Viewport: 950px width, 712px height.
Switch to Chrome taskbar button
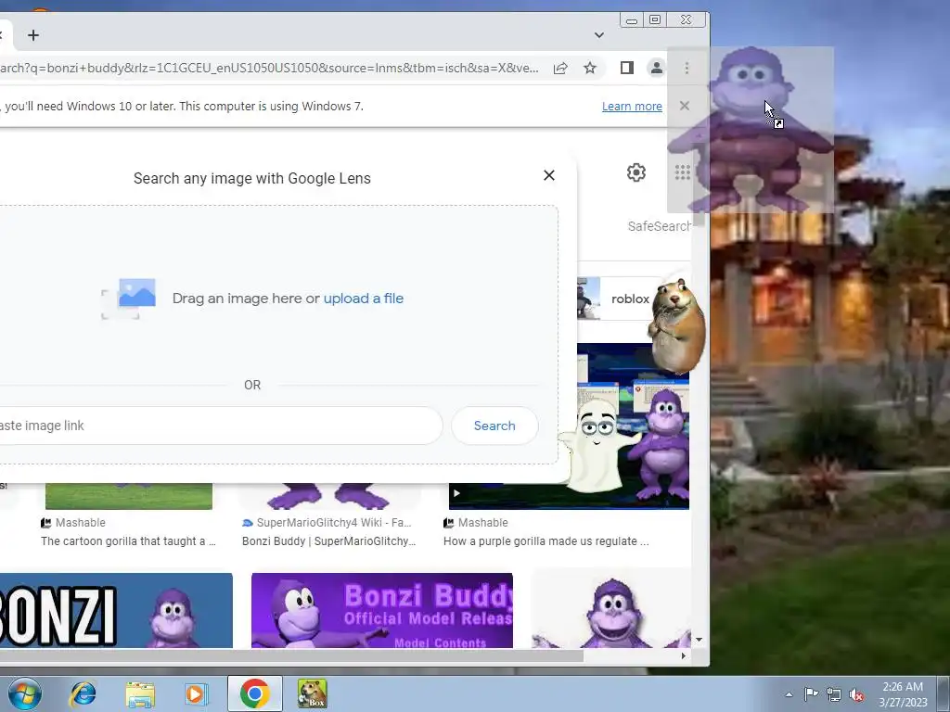pyautogui.click(x=254, y=693)
